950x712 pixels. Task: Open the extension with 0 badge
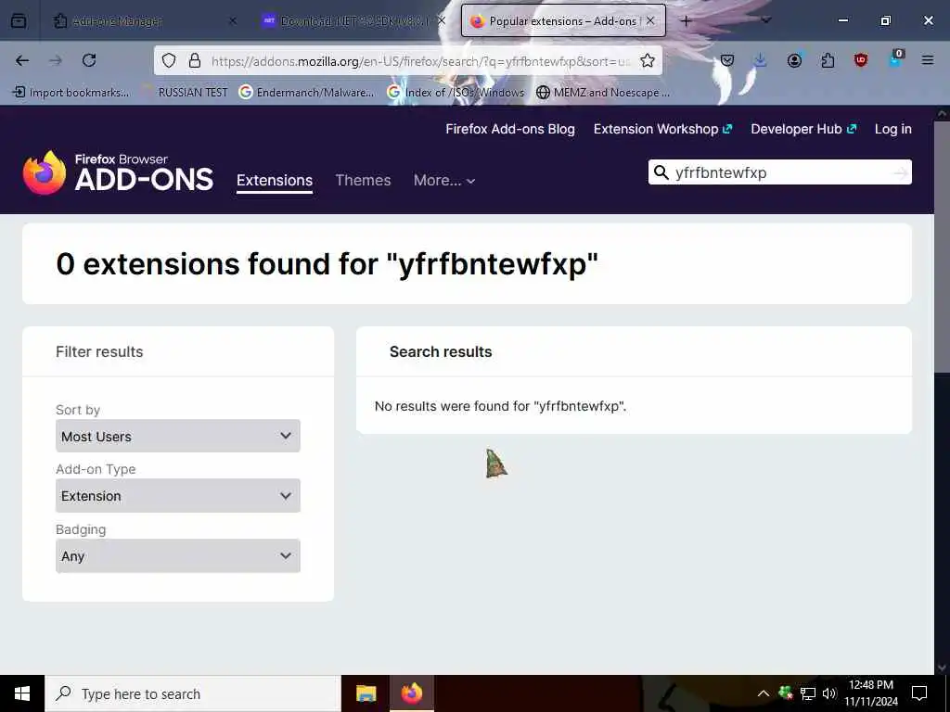pyautogui.click(x=895, y=59)
